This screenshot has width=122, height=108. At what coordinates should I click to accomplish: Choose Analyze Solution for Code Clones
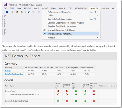(x=71, y=30)
